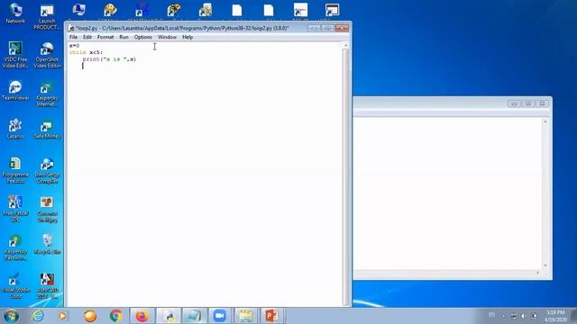The width and height of the screenshot is (577, 324).
Task: Open the File menu in IDLE
Action: [73, 37]
